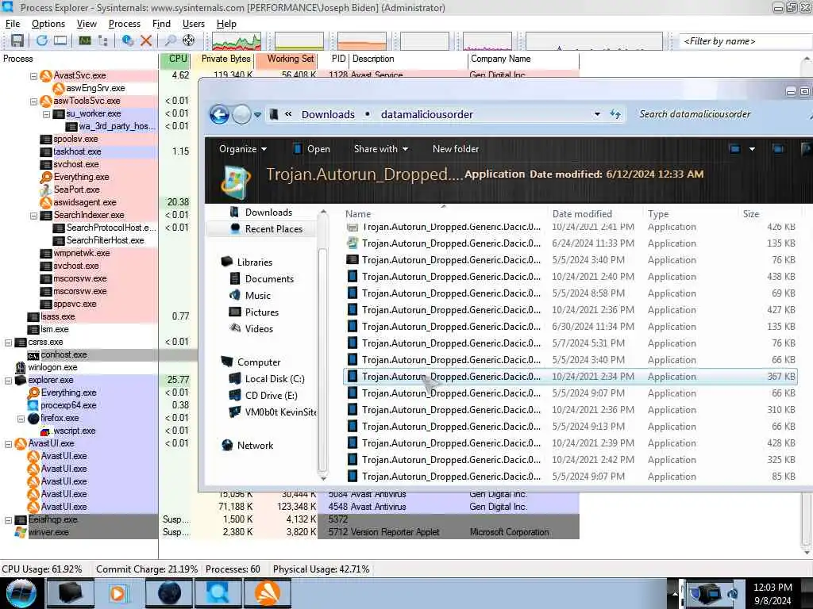
Task: Open the File menu
Action: [x=13, y=24]
